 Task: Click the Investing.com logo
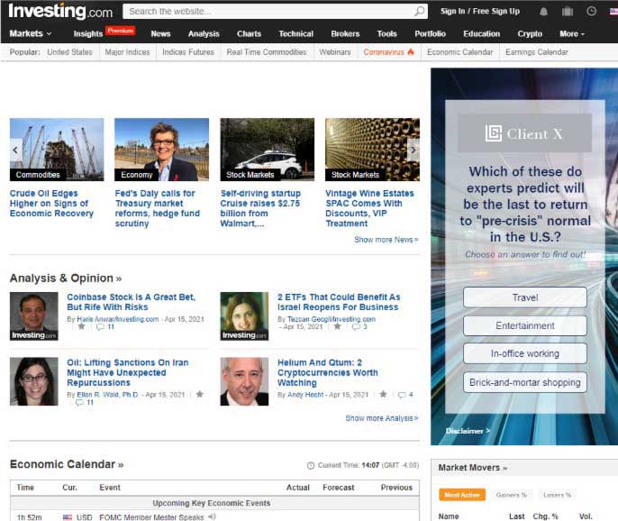[x=60, y=11]
